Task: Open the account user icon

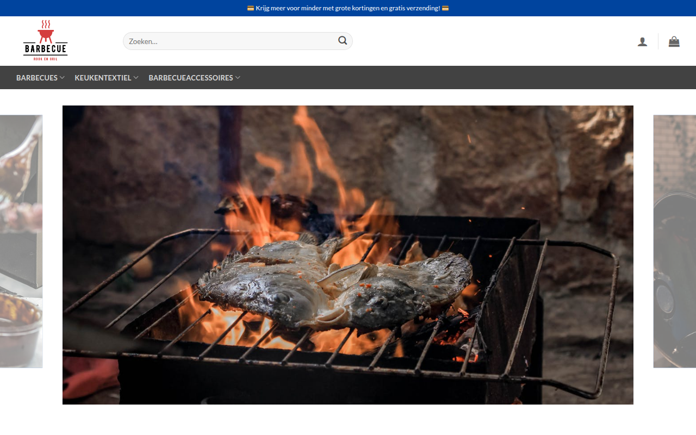Action: point(642,42)
